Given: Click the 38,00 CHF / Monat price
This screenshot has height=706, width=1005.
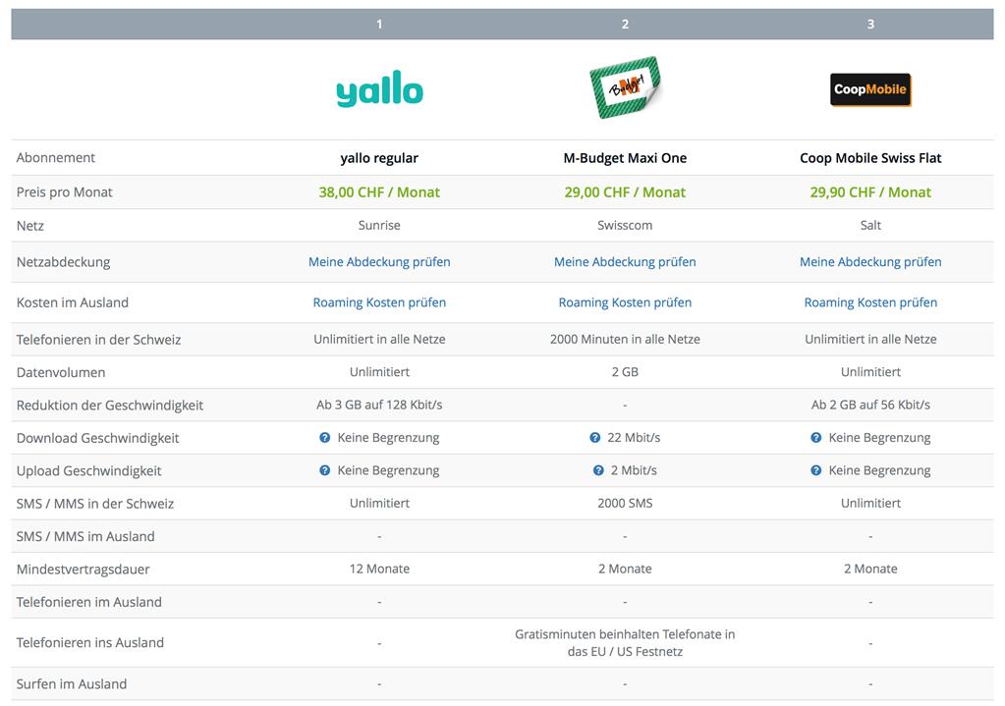Looking at the screenshot, I should 379,192.
